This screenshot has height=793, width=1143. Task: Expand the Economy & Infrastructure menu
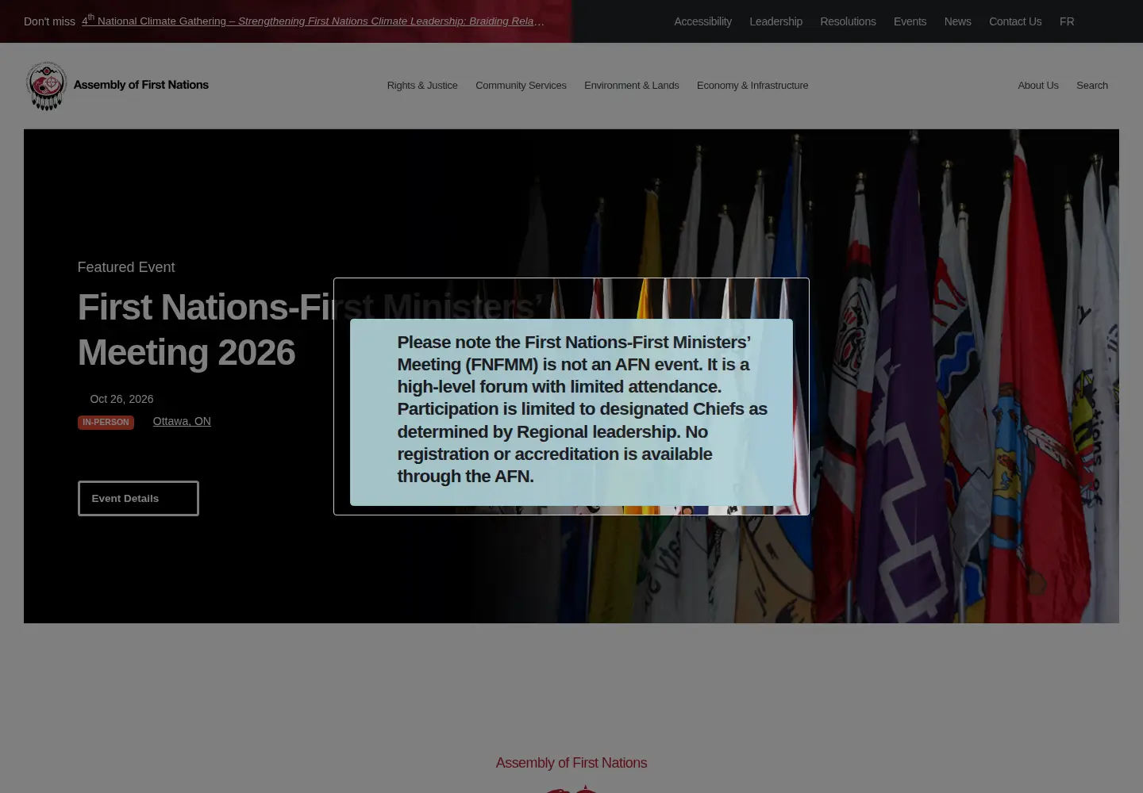pyautogui.click(x=752, y=86)
